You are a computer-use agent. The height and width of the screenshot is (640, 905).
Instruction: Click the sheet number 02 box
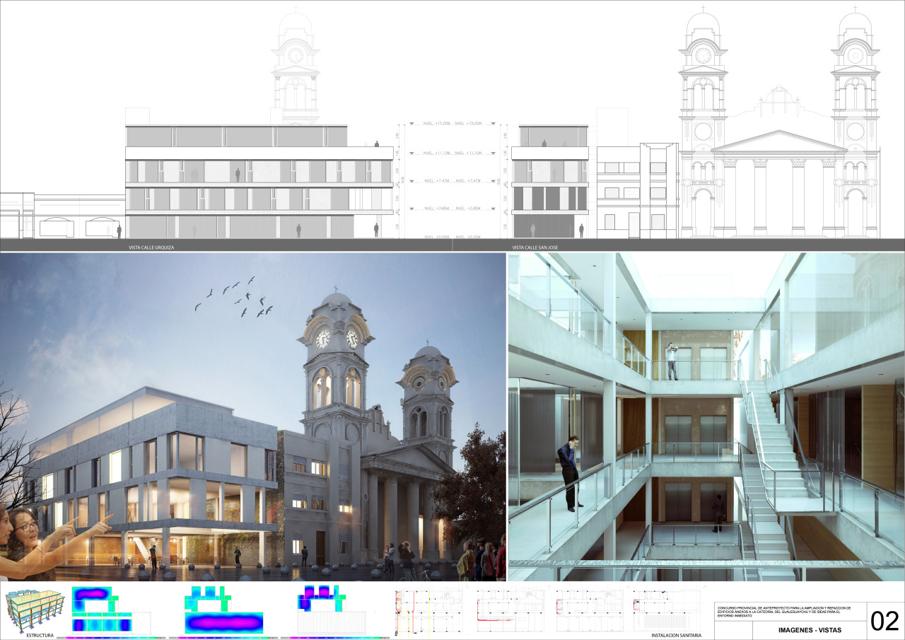pyautogui.click(x=884, y=621)
